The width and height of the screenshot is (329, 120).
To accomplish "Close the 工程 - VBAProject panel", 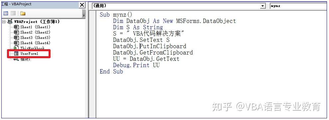I will pyautogui.click(x=82, y=5).
